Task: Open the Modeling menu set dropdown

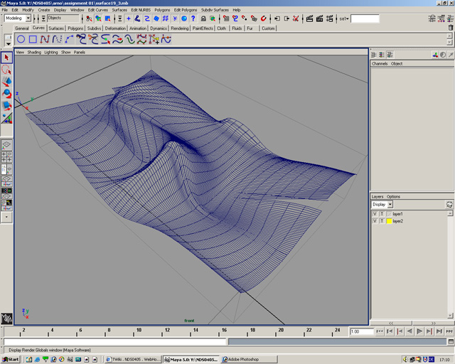Action: point(28,18)
